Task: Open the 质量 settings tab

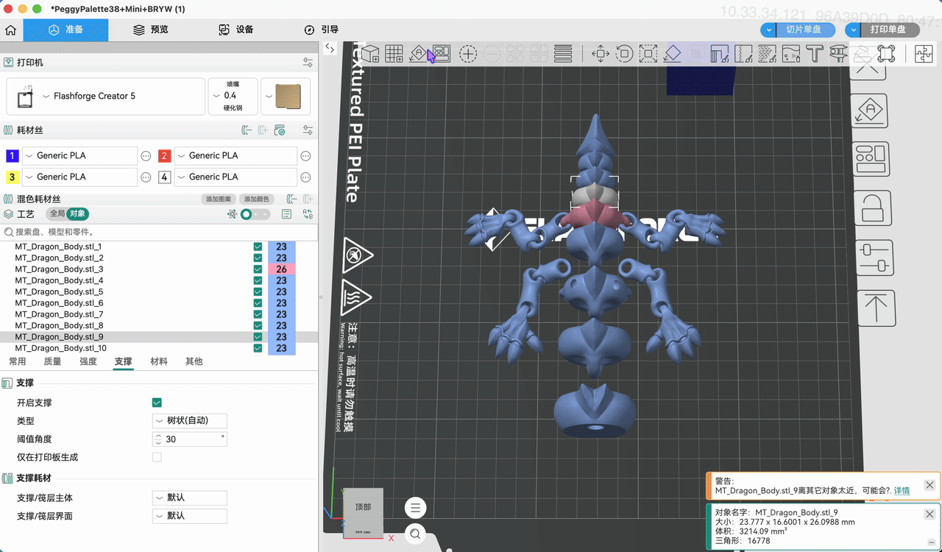Action: 52,361
